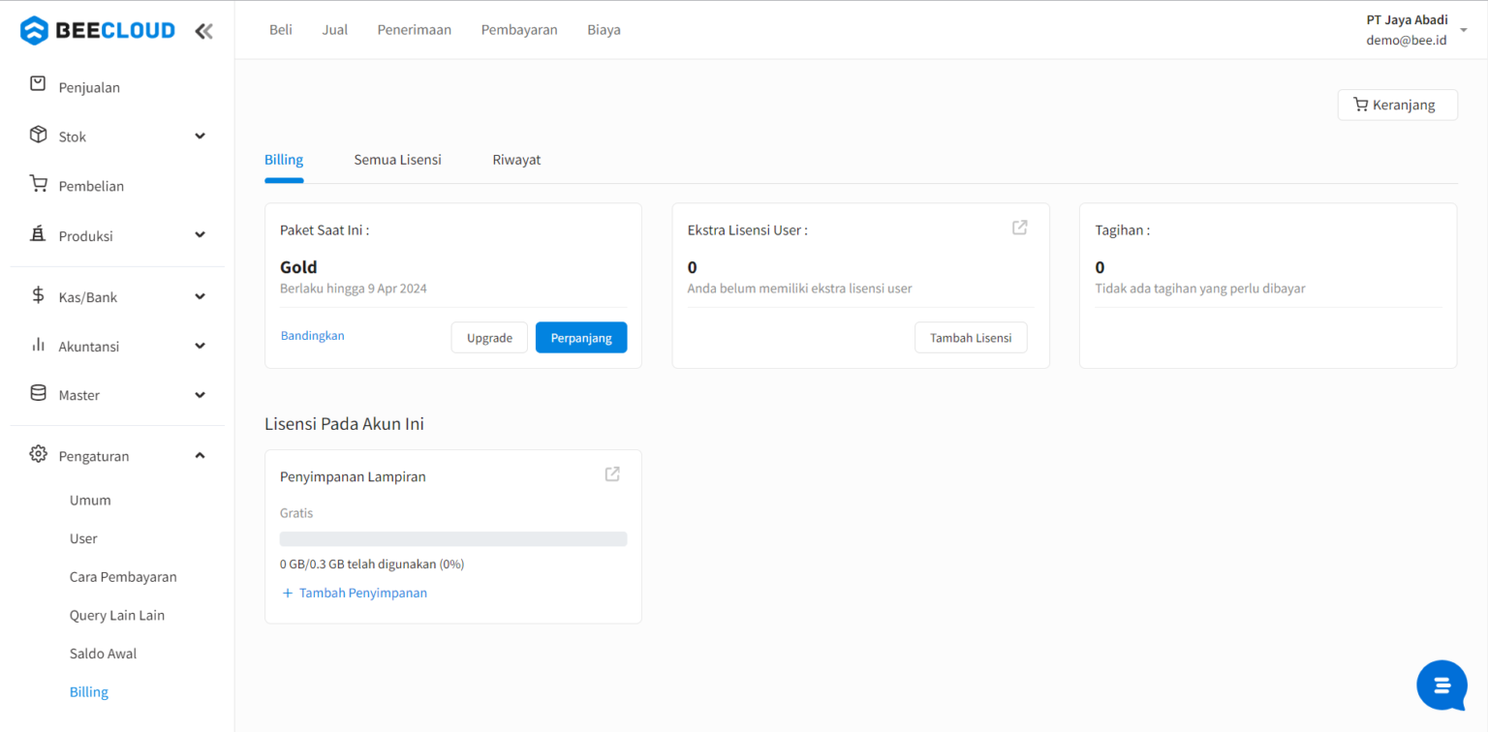Click the Pembelian cart icon
The height and width of the screenshot is (732, 1488).
pos(38,185)
